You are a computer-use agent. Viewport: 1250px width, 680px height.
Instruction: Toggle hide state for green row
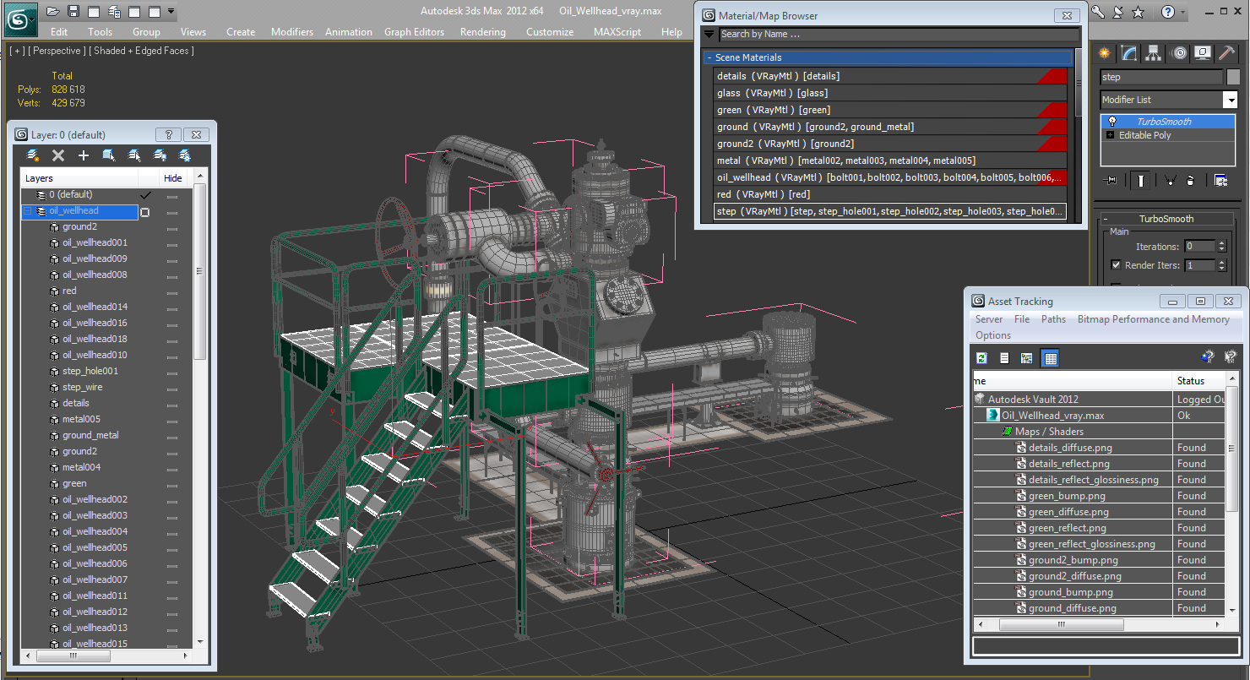pyautogui.click(x=172, y=484)
